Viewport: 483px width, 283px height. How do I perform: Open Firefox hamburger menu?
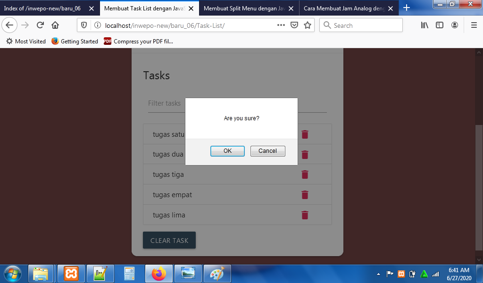pos(474,25)
